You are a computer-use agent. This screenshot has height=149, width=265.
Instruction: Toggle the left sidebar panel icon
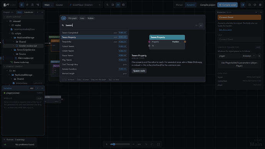click(x=22, y=5)
